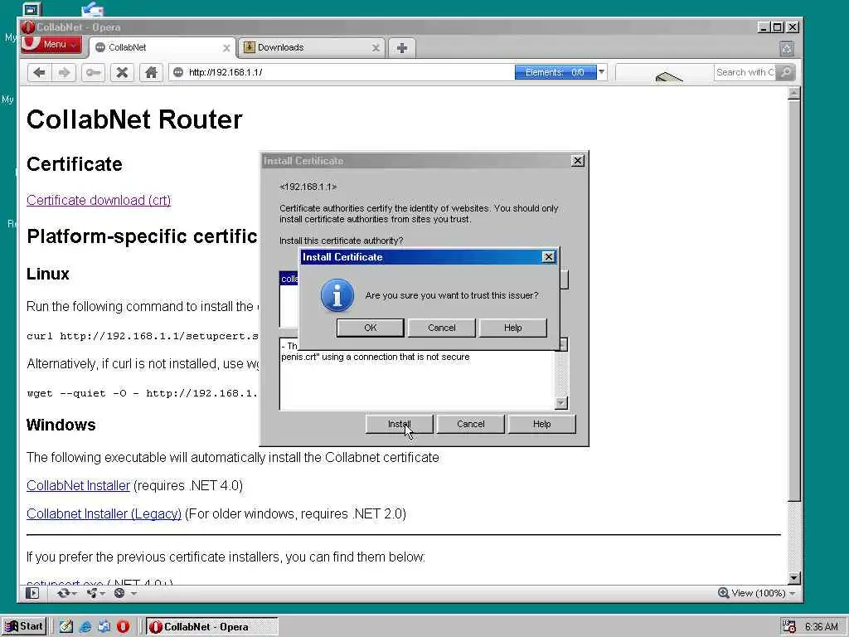Image resolution: width=849 pixels, height=637 pixels.
Task: Click the password wand key icon
Action: [93, 73]
